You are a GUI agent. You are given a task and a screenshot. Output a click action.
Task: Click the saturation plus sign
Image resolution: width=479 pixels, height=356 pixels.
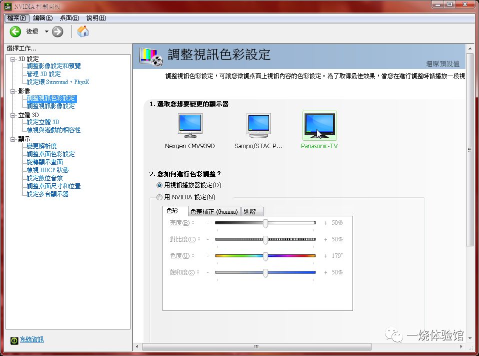coord(325,272)
